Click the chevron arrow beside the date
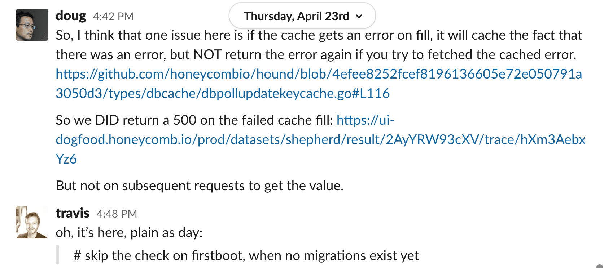The image size is (604, 268). click(x=359, y=17)
